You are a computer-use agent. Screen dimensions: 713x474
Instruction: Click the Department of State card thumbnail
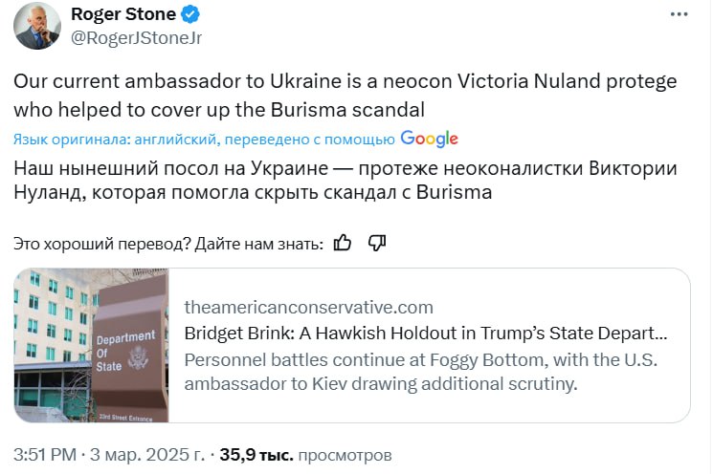coord(92,345)
